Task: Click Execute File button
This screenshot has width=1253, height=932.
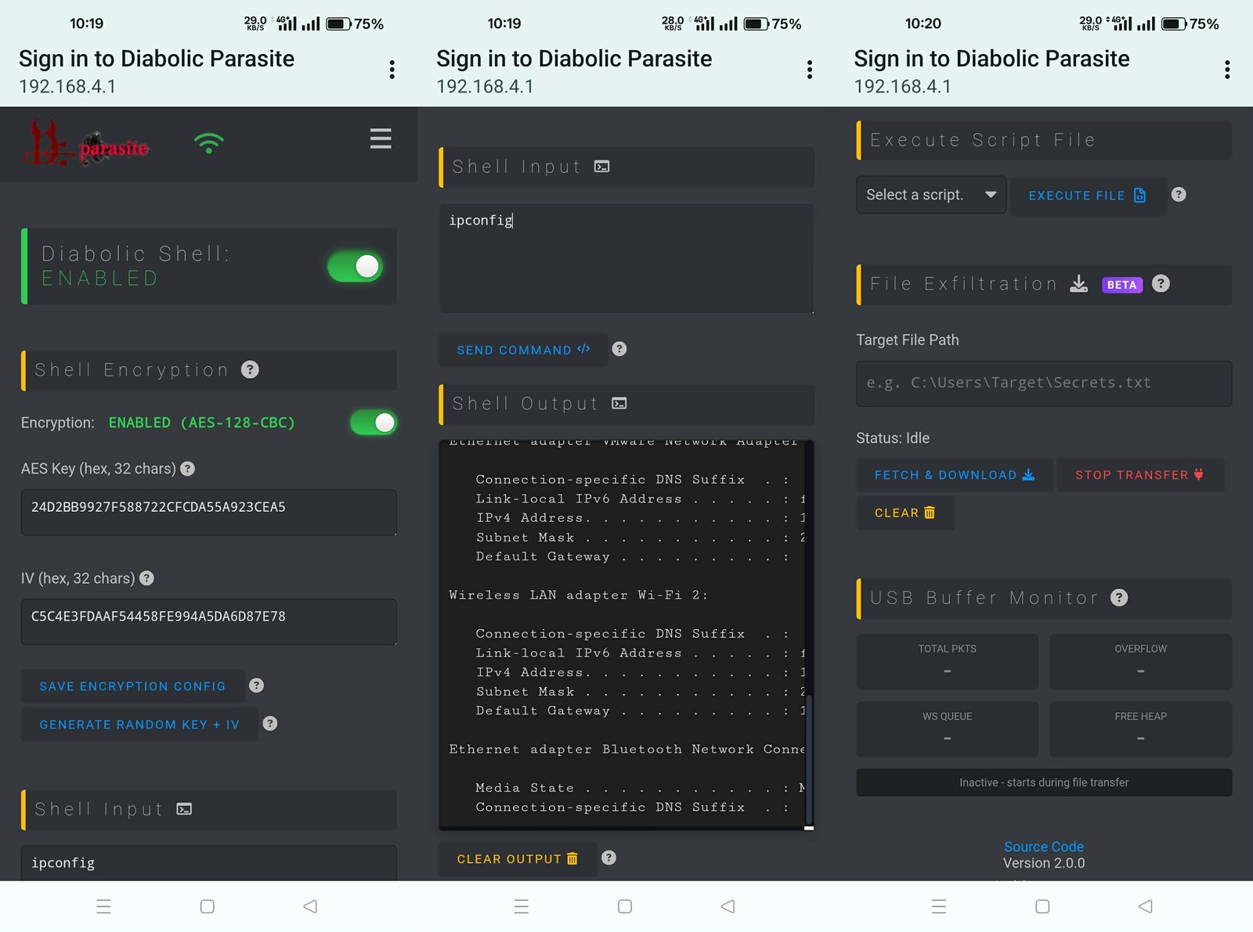Action: [1088, 196]
